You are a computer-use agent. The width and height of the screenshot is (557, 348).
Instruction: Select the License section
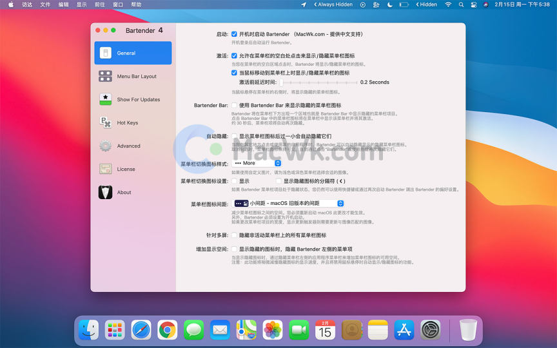(x=133, y=169)
